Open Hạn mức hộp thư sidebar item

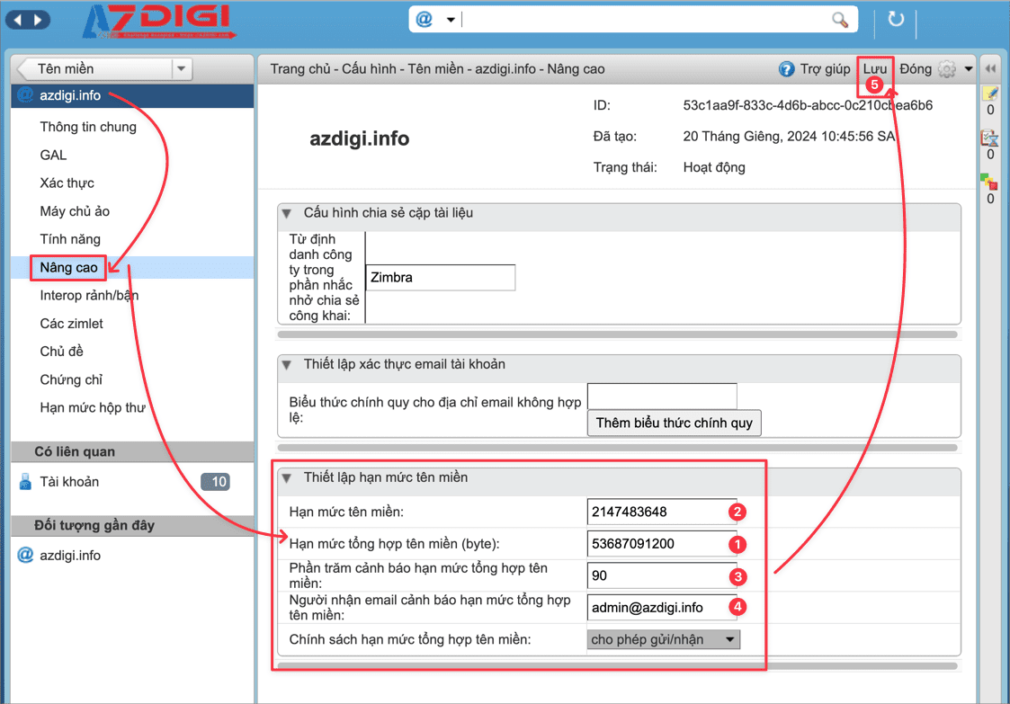point(92,407)
